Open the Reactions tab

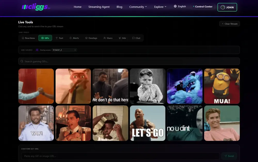pyautogui.click(x=28, y=38)
